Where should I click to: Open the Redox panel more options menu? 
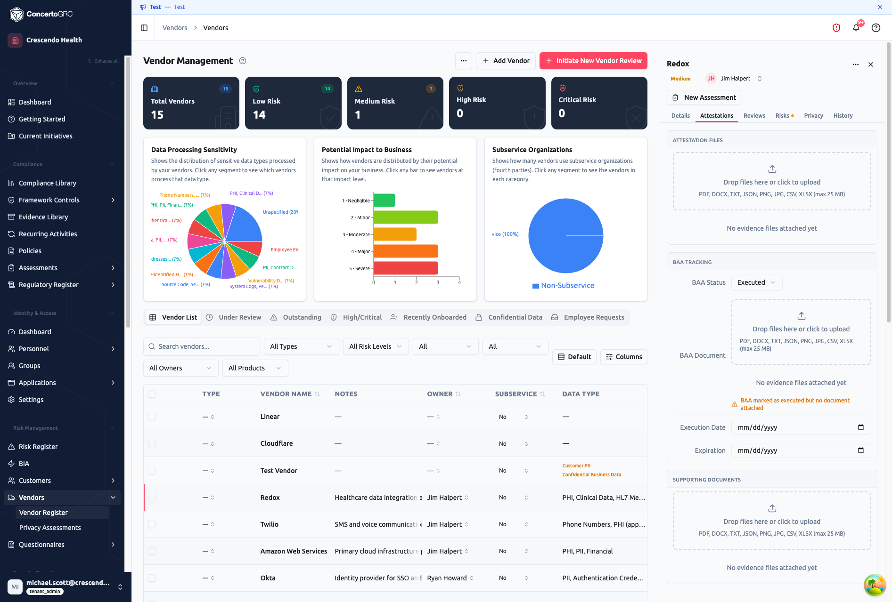pos(856,64)
